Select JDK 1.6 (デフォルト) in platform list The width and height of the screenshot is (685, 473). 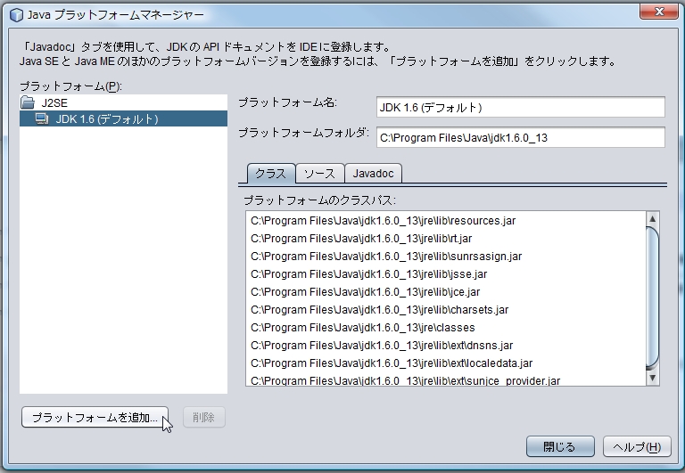106,118
